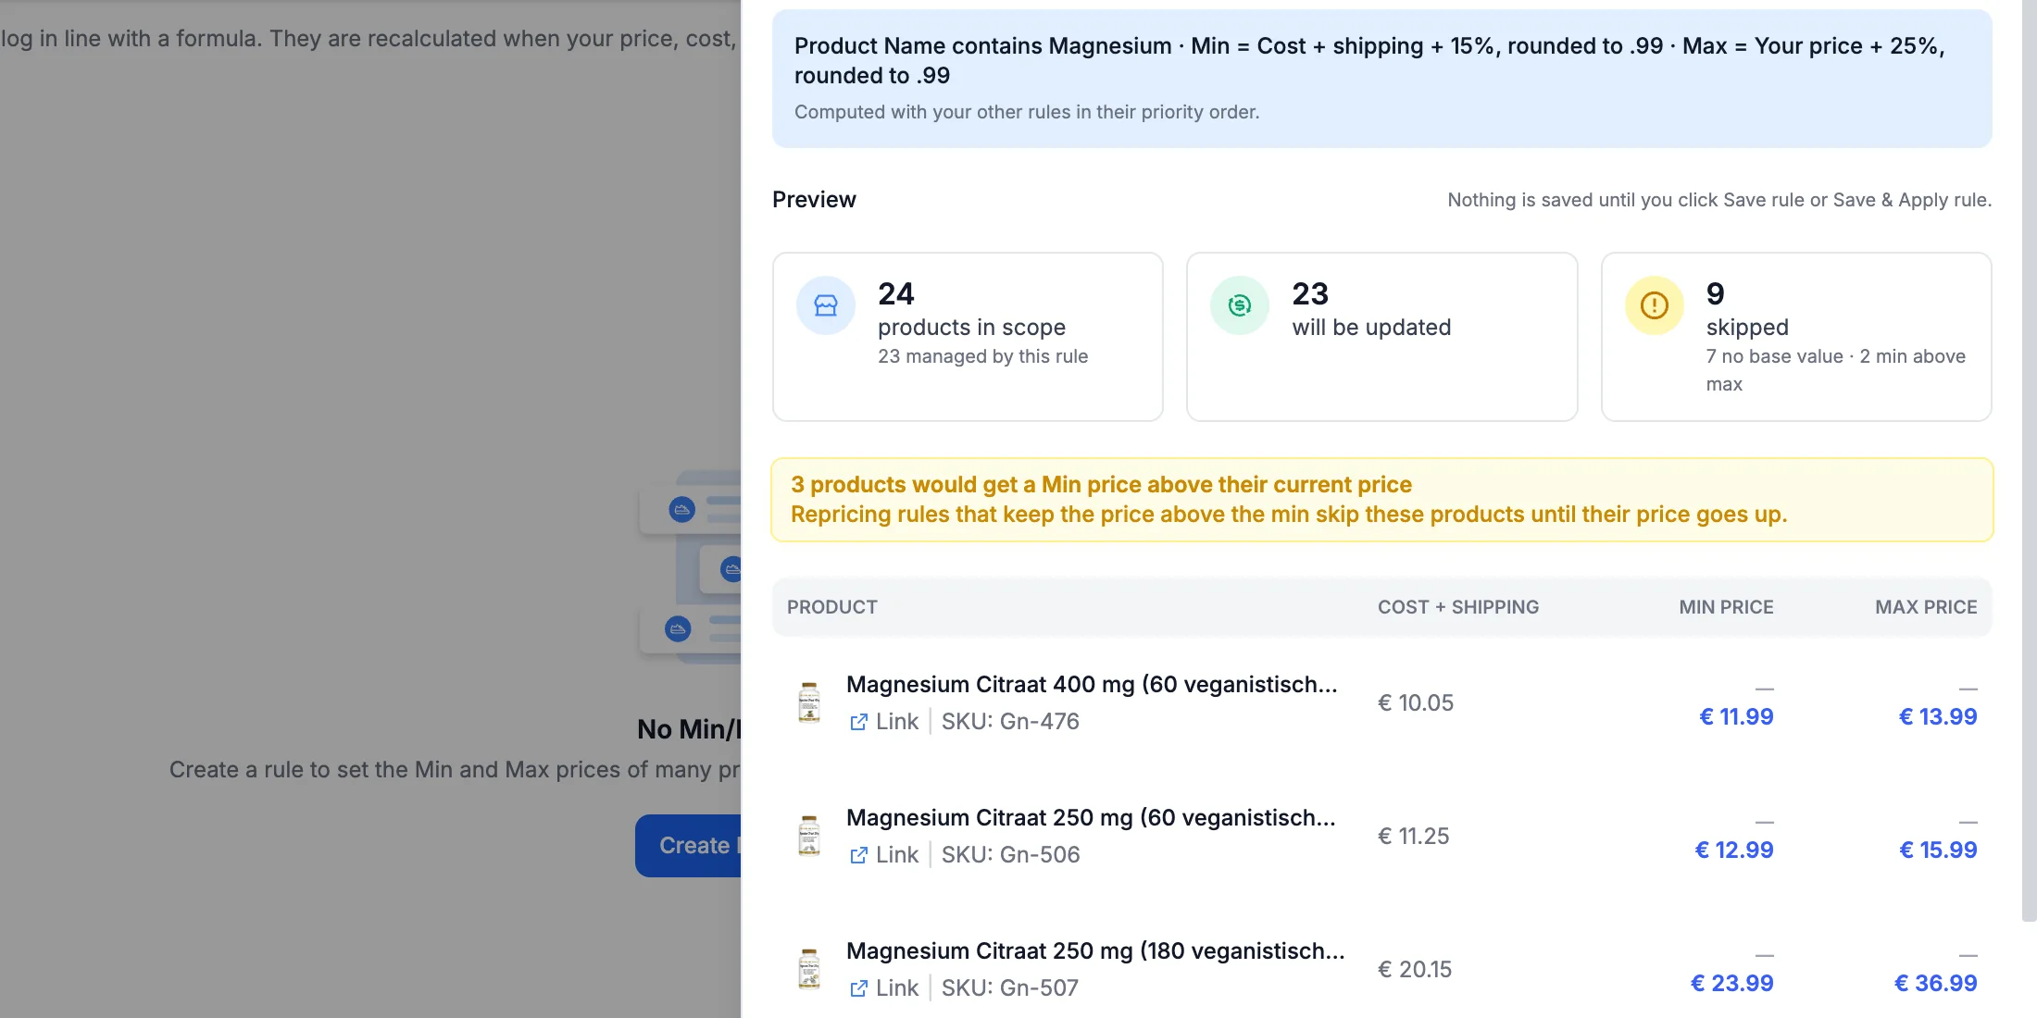Image resolution: width=2037 pixels, height=1018 pixels.
Task: Click product name Magnesium Citraat 250 mg (180 veganistisch
Action: 1095,950
